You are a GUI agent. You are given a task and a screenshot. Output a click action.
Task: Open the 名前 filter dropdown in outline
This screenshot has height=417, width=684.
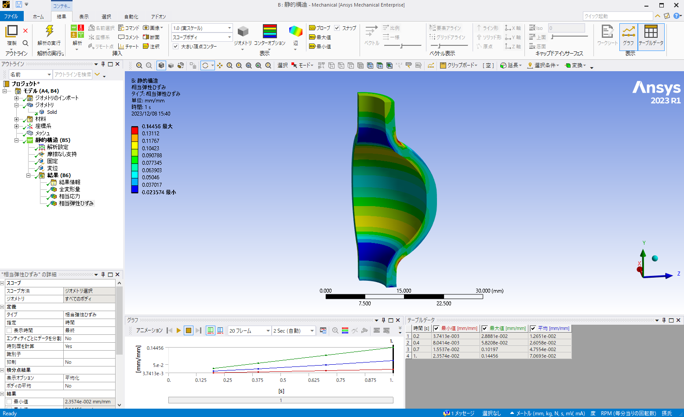tap(31, 75)
